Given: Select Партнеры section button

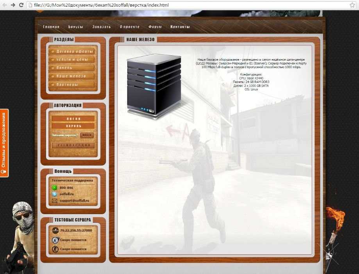Looking at the screenshot, I should pyautogui.click(x=72, y=85).
